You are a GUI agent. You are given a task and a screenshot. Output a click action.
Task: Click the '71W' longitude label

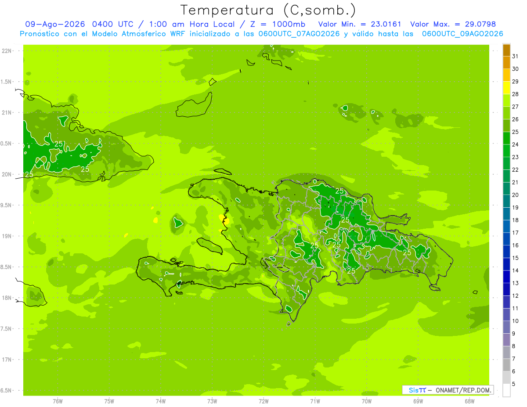(x=315, y=401)
